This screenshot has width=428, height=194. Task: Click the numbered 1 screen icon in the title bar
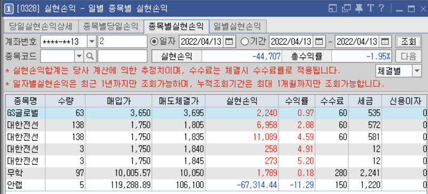click(x=9, y=9)
